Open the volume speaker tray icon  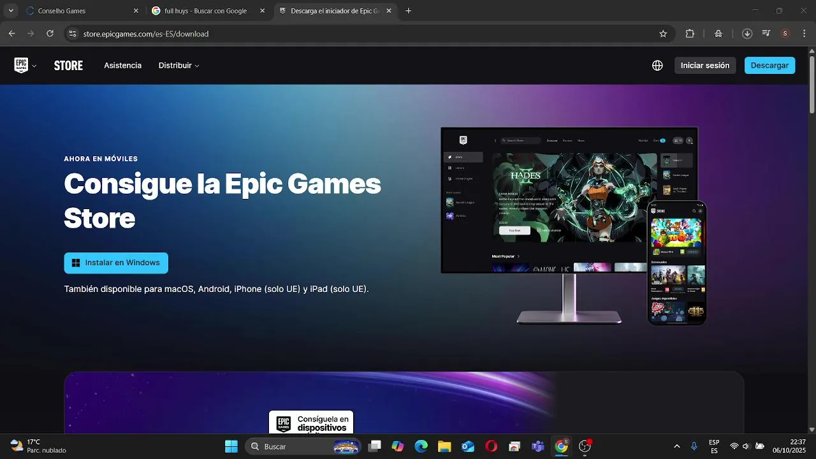(746, 446)
